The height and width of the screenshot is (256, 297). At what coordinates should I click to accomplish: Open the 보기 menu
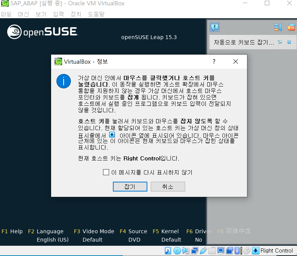[x=41, y=14]
